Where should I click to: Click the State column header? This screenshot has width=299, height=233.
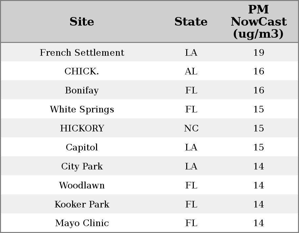(x=191, y=22)
